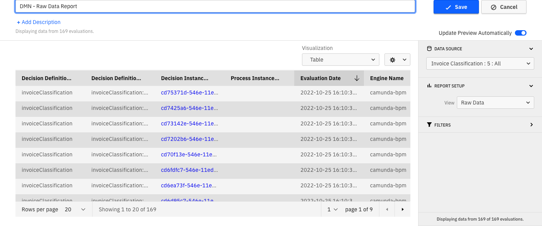This screenshot has width=542, height=226.
Task: Open decision instance cd70f13e link
Action: 189,154
